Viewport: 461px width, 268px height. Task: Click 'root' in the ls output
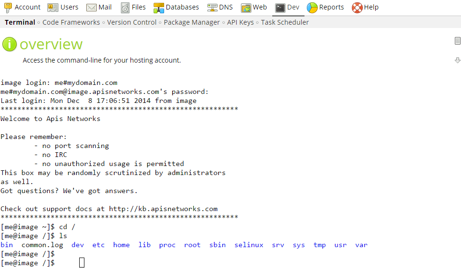pyautogui.click(x=192, y=245)
